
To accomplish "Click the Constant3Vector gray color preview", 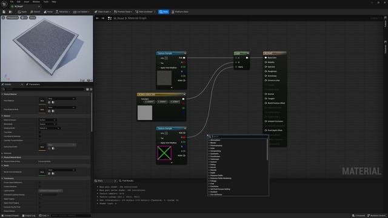I will point(145,113).
